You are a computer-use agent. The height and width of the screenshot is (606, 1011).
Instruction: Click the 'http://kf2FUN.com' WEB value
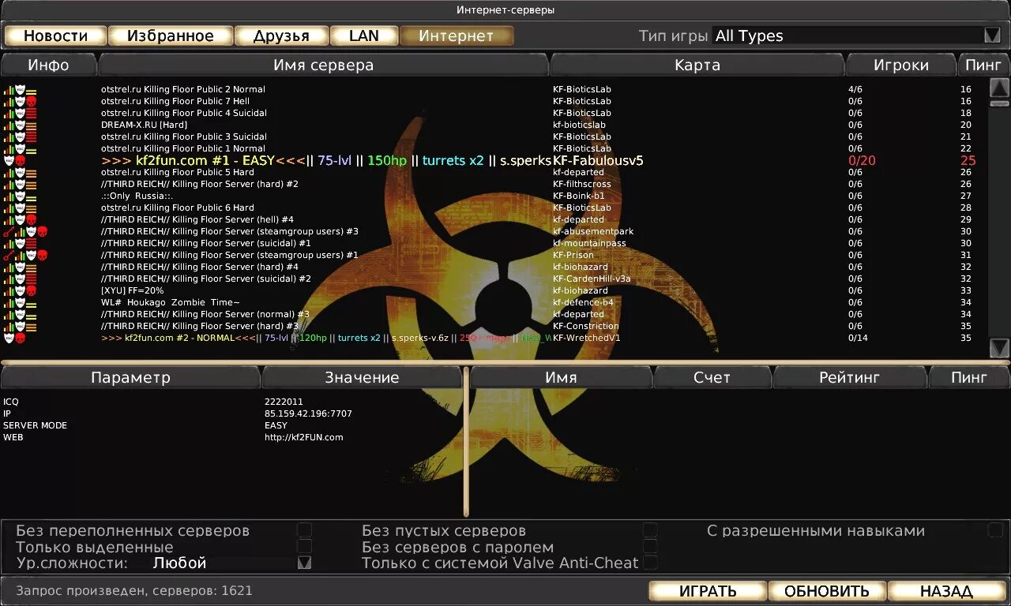tap(303, 437)
